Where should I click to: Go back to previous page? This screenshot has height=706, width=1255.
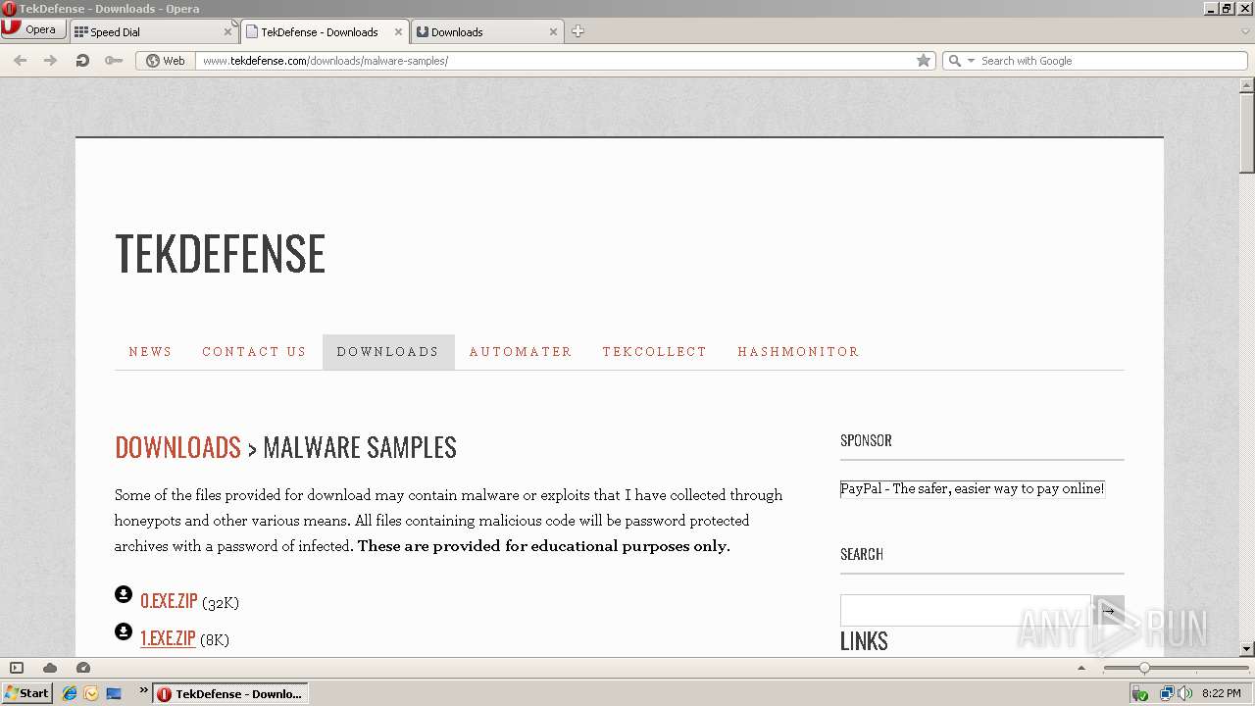tap(20, 60)
